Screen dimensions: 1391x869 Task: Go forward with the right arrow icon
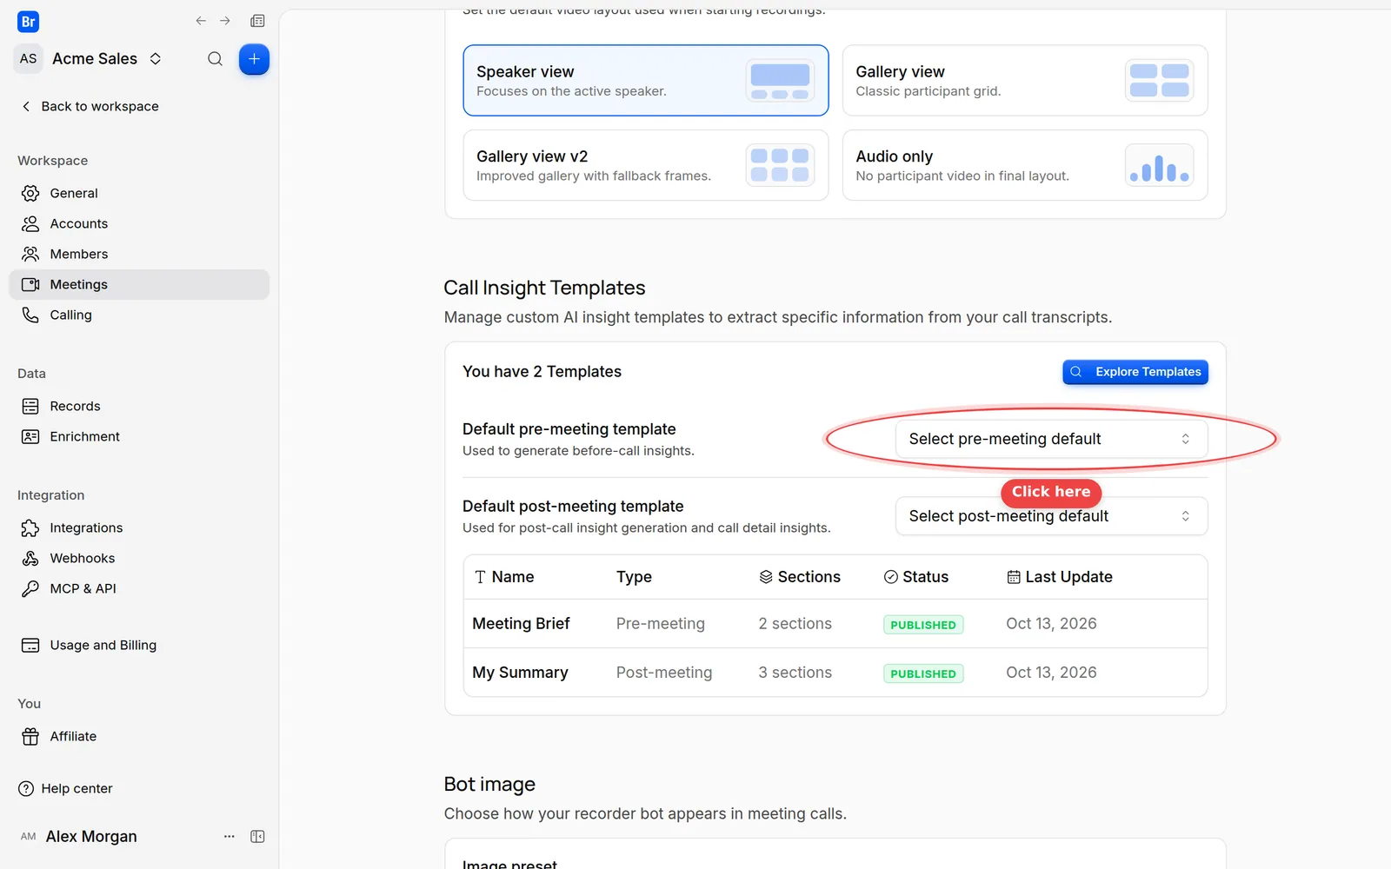(225, 21)
